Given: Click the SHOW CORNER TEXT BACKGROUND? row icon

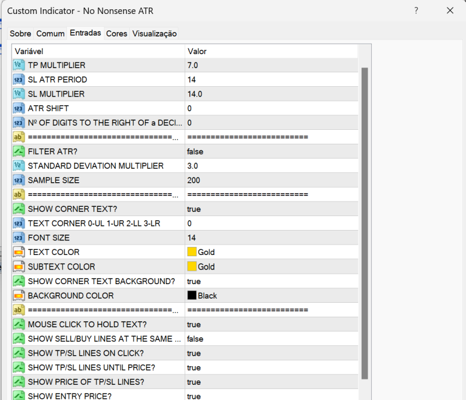Looking at the screenshot, I should (19, 281).
